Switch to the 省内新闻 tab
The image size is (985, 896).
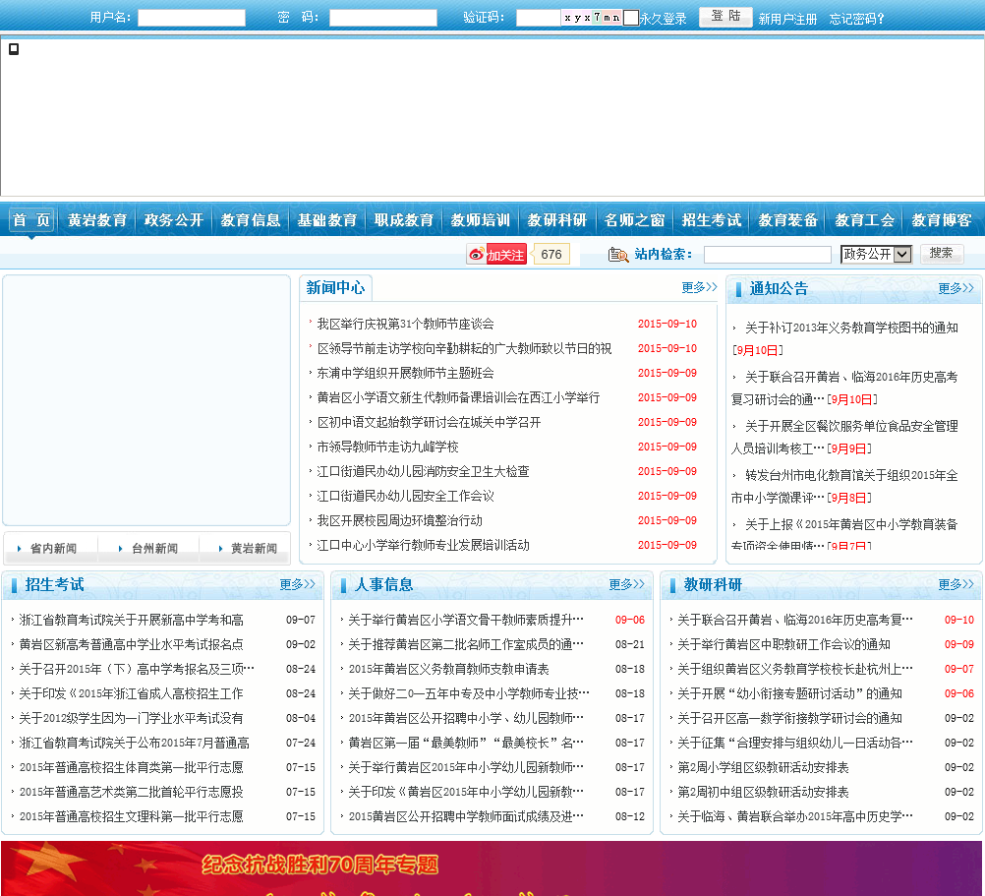[52, 549]
